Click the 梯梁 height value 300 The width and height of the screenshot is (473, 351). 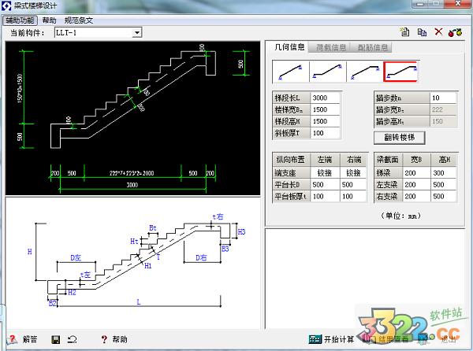(x=443, y=173)
